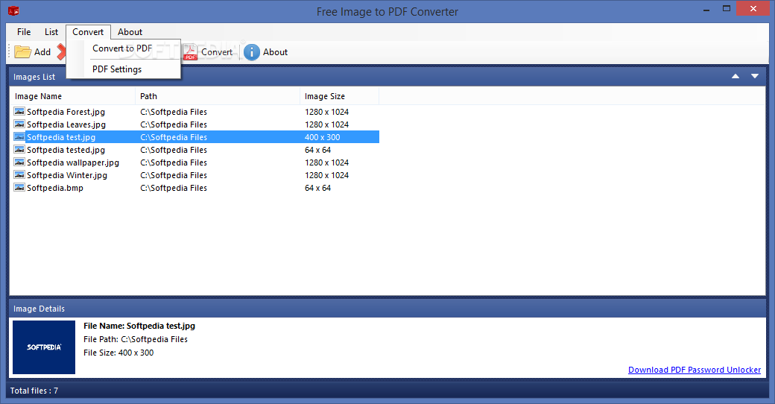Click the 400 x 300 size cell
775x404 pixels.
click(322, 137)
